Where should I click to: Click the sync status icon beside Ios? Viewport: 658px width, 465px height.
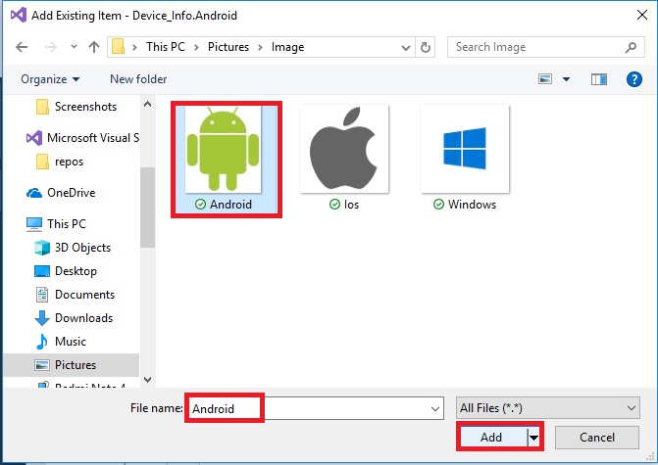click(x=334, y=204)
